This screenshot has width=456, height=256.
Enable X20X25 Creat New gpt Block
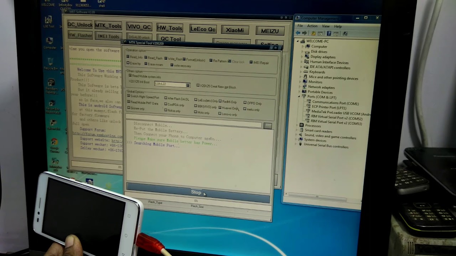(x=198, y=86)
